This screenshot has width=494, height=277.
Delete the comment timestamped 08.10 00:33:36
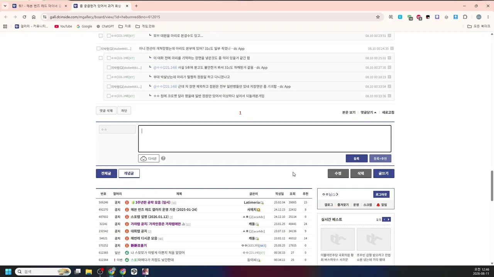click(389, 96)
